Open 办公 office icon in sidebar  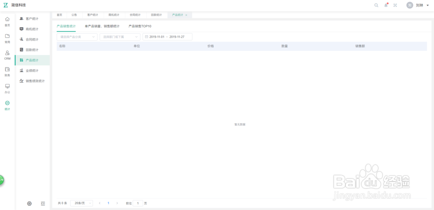[x=7, y=86]
